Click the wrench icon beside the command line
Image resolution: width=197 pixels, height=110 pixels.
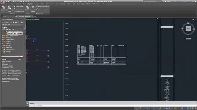(27, 106)
